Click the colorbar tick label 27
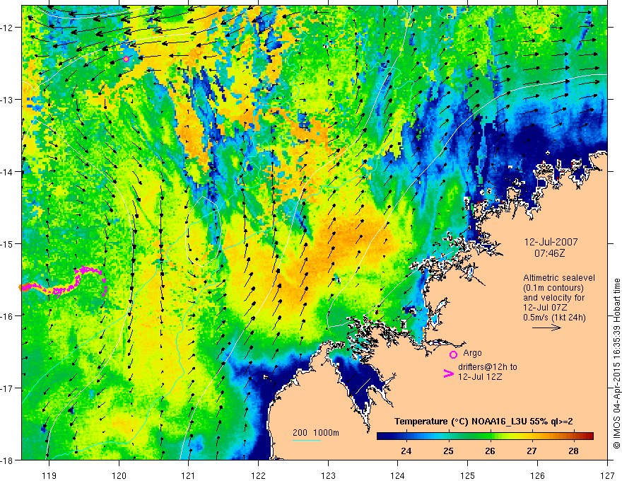Image resolution: width=622 pixels, height=481 pixels. click(532, 451)
